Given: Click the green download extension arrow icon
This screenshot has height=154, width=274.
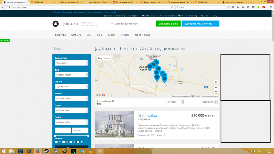Looking at the screenshot, I should point(258,7).
